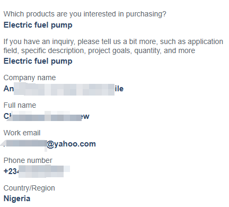Click the 'Which products are you interested' question
The width and height of the screenshot is (229, 207).
tap(85, 14)
